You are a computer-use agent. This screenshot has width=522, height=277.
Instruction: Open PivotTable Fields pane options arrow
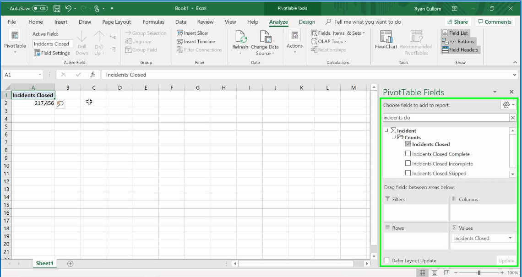495,92
